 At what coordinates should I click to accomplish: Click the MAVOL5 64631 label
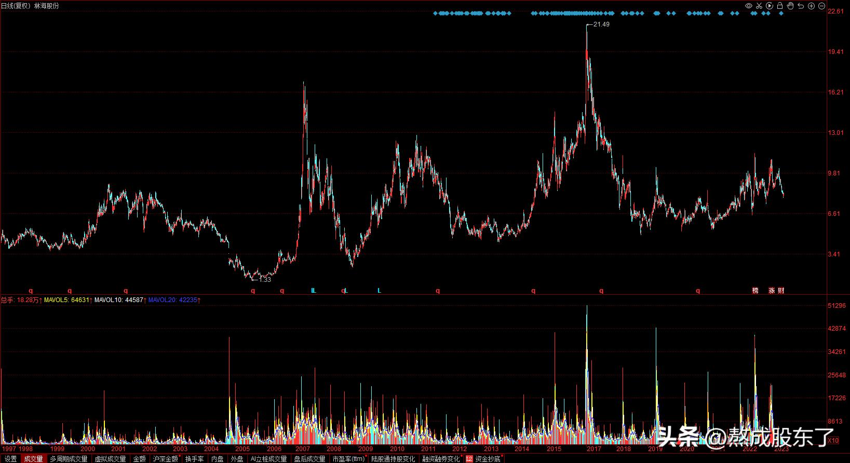click(x=68, y=300)
